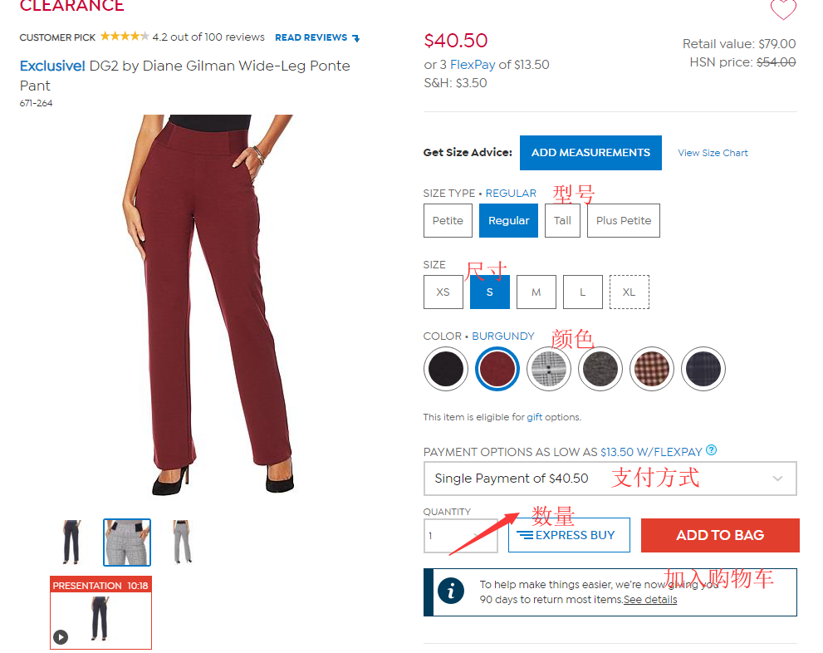This screenshot has width=823, height=653.
Task: Play the presentation video
Action: coord(61,636)
